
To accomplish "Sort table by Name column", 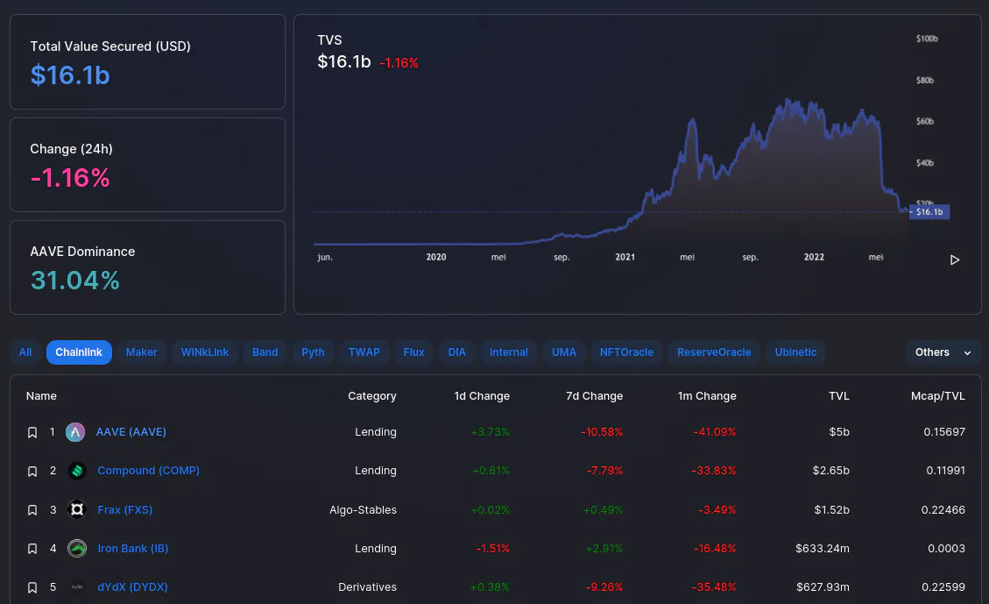I will 42,396.
